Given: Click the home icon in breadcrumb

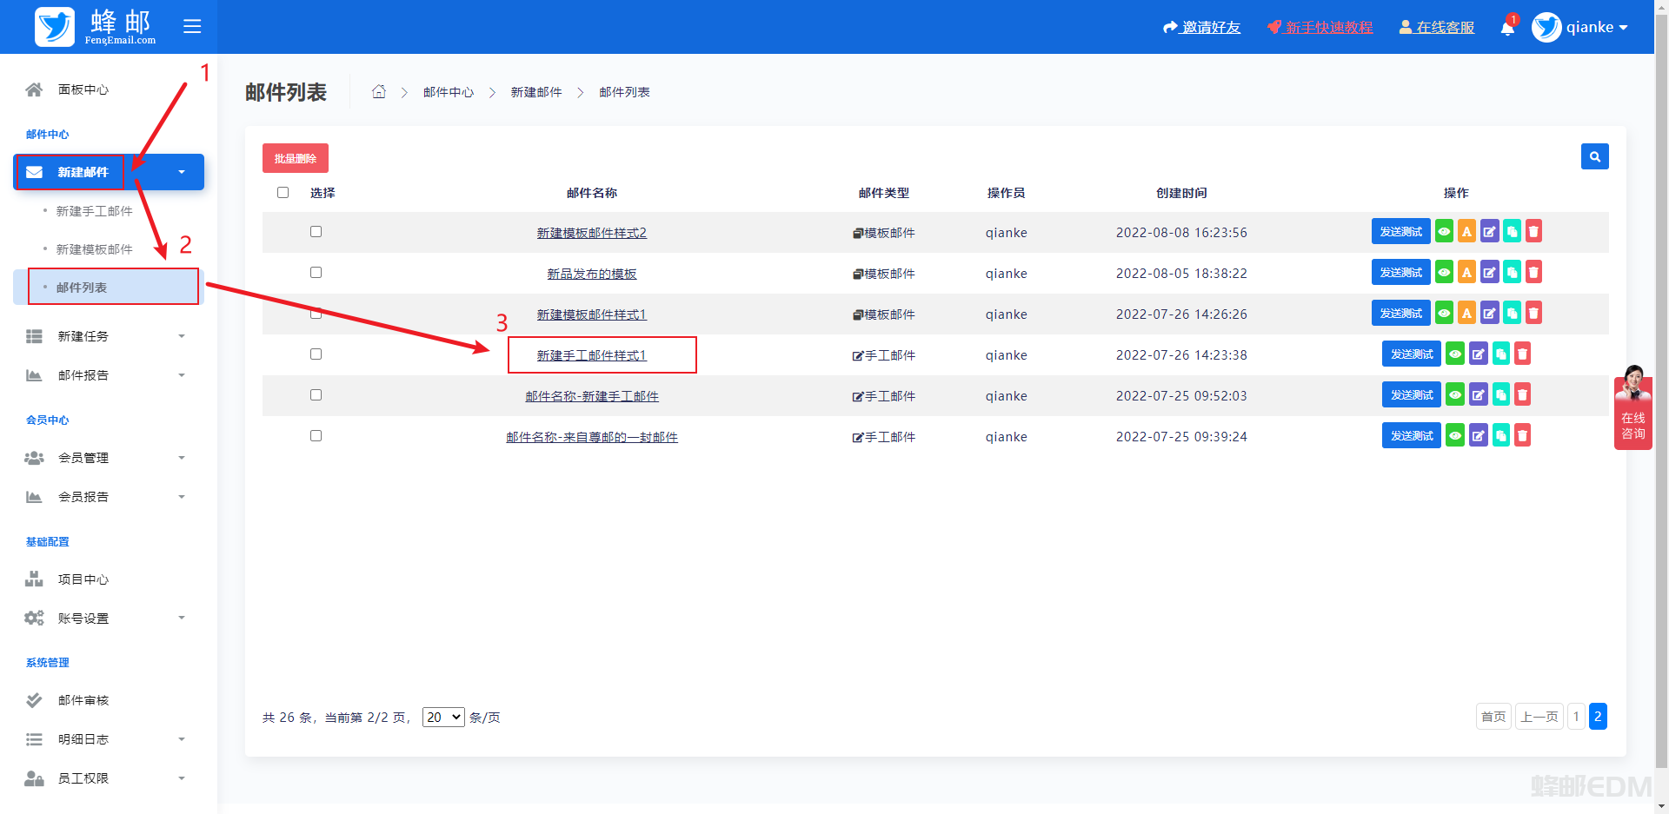Looking at the screenshot, I should coord(379,92).
